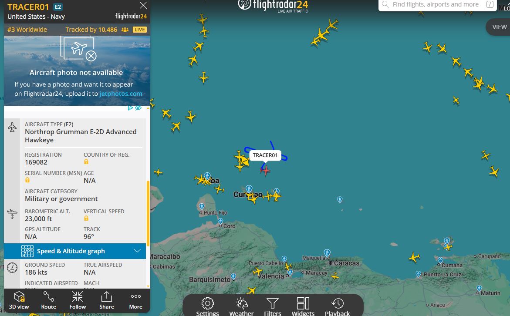Open the Weather overlay options
This screenshot has height=316, width=510.
click(241, 306)
